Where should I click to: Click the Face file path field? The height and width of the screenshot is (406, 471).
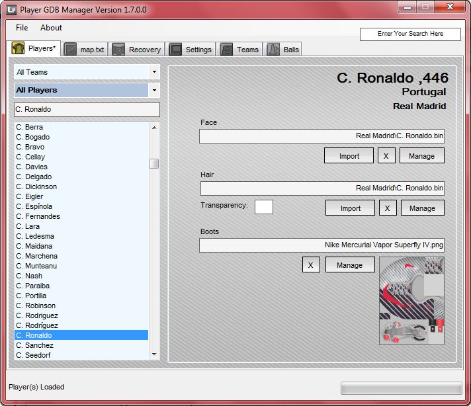click(x=321, y=136)
